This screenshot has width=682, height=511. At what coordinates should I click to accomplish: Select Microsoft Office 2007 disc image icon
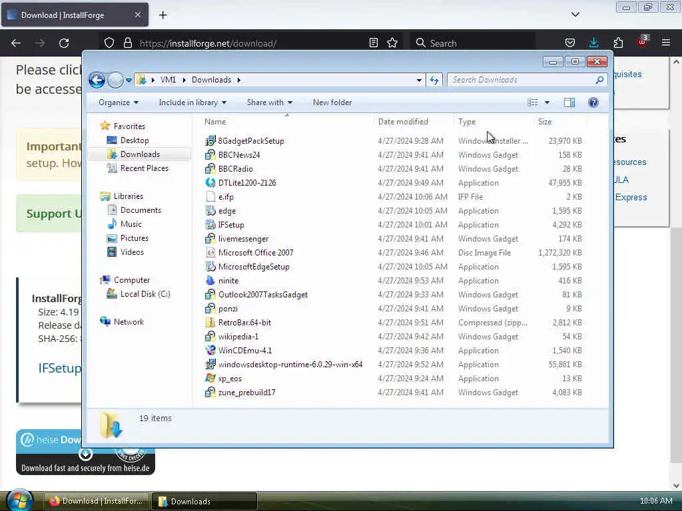210,252
